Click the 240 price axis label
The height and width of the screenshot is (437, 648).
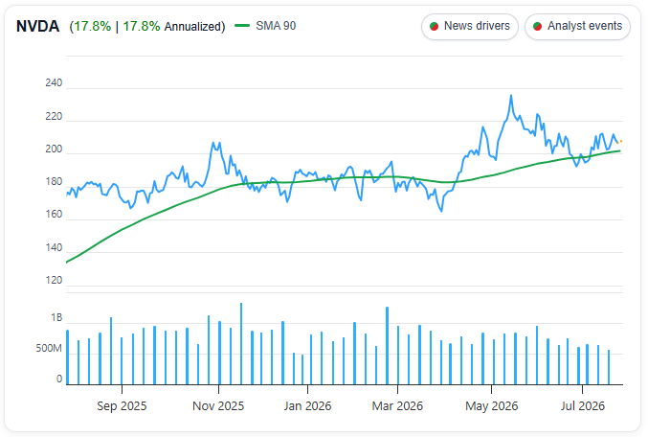(x=54, y=83)
